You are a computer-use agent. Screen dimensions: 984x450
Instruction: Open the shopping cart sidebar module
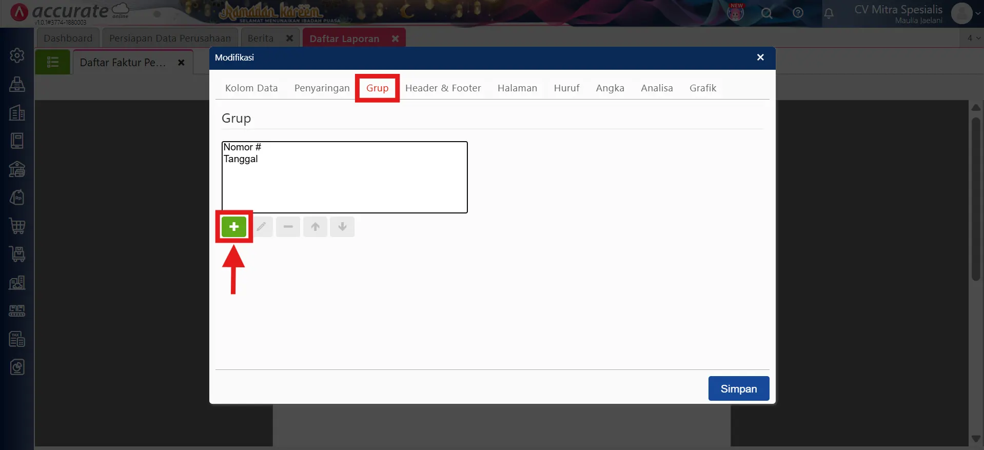click(17, 226)
